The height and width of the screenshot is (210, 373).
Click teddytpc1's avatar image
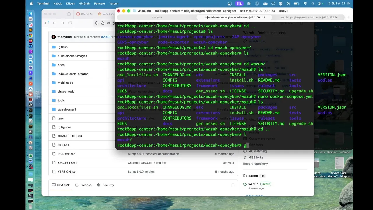click(54, 37)
